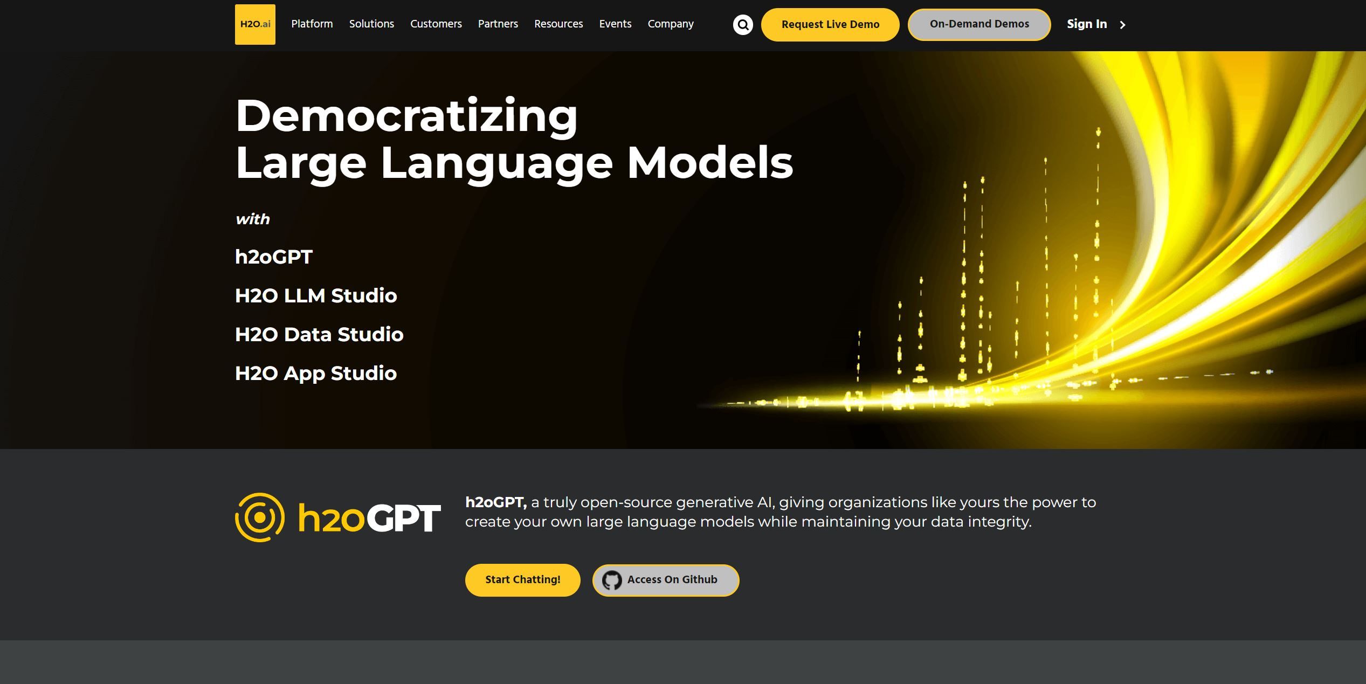
Task: Click the H2O App Studio heading
Action: (x=316, y=373)
